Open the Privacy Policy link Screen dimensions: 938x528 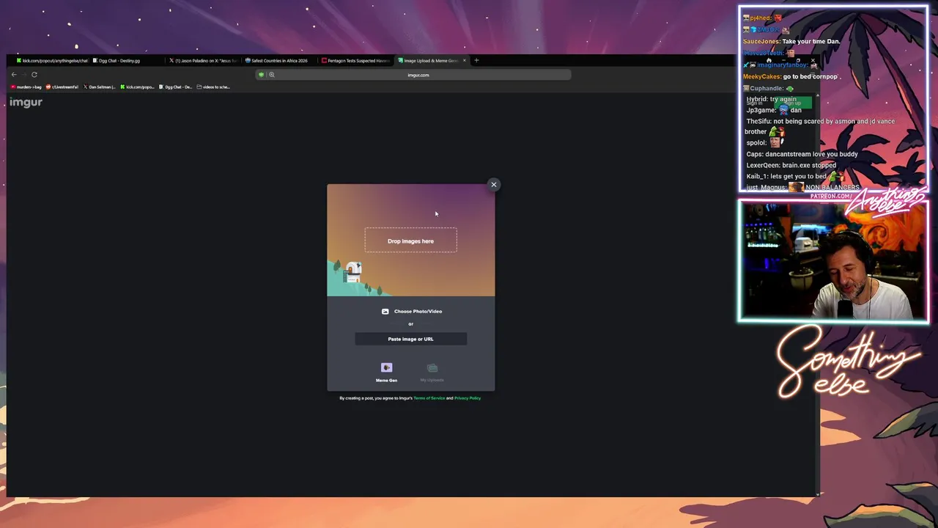(x=468, y=398)
